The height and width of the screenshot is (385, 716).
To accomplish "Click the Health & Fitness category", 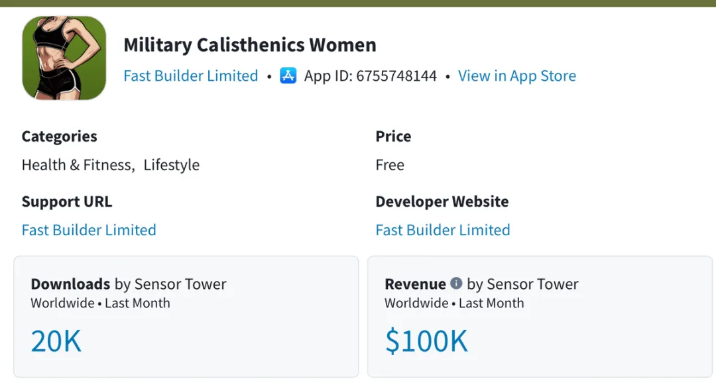I will point(77,165).
